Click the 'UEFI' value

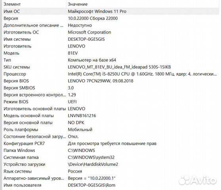72,102
